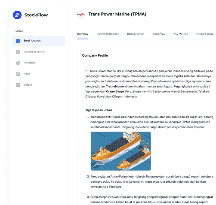Select the Key Metrics tab
This screenshot has width=216, height=205.
181,34
